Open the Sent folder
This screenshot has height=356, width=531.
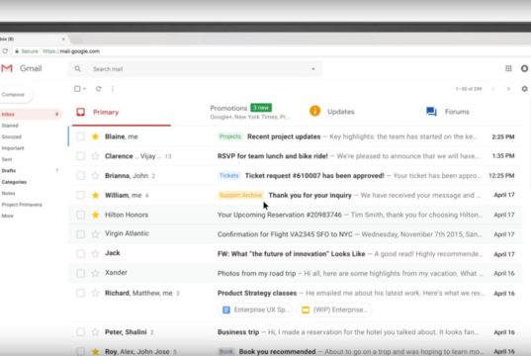7,159
